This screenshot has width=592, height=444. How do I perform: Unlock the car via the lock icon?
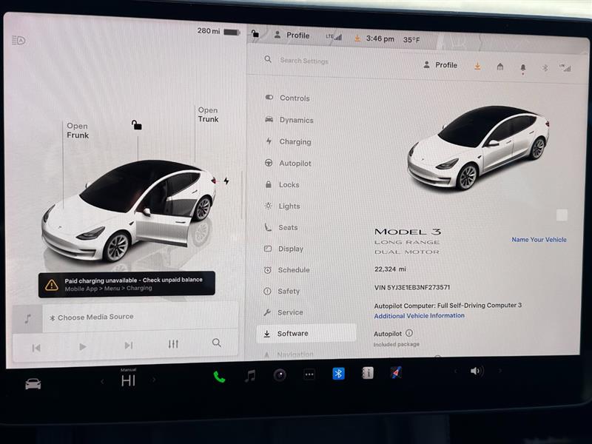(x=138, y=125)
